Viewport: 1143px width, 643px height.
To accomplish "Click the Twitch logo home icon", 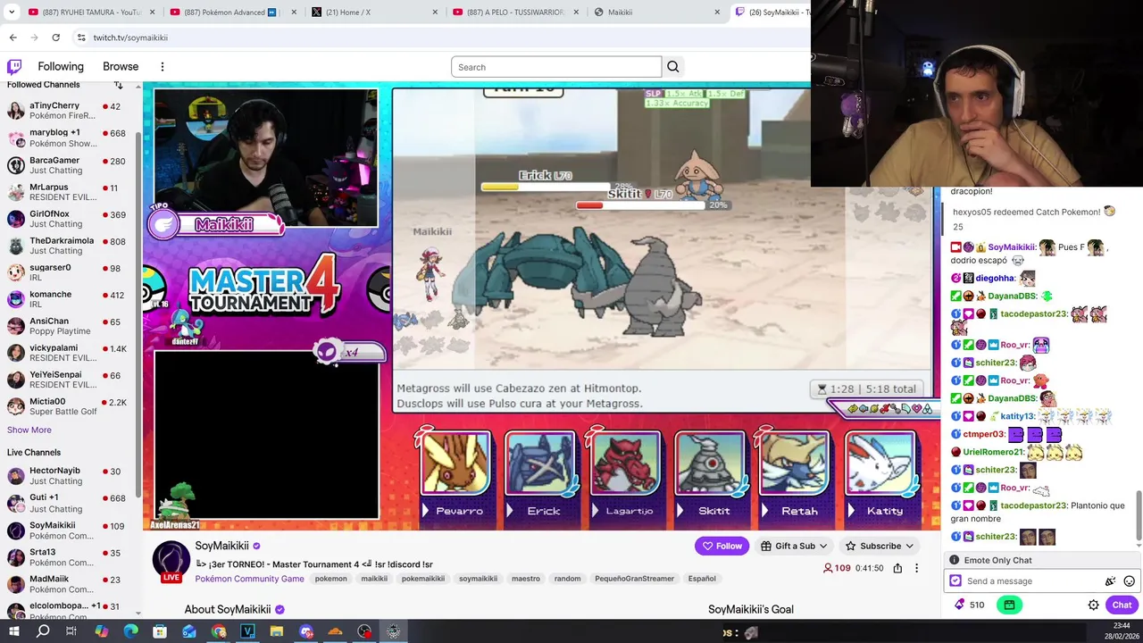I will tap(14, 67).
